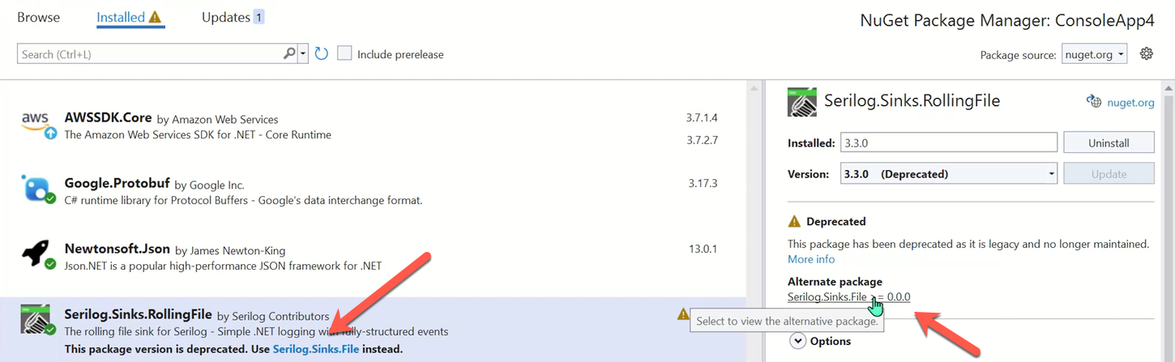Click the Deprecated warning triangle icon
Image resolution: width=1175 pixels, height=362 pixels.
(x=794, y=221)
